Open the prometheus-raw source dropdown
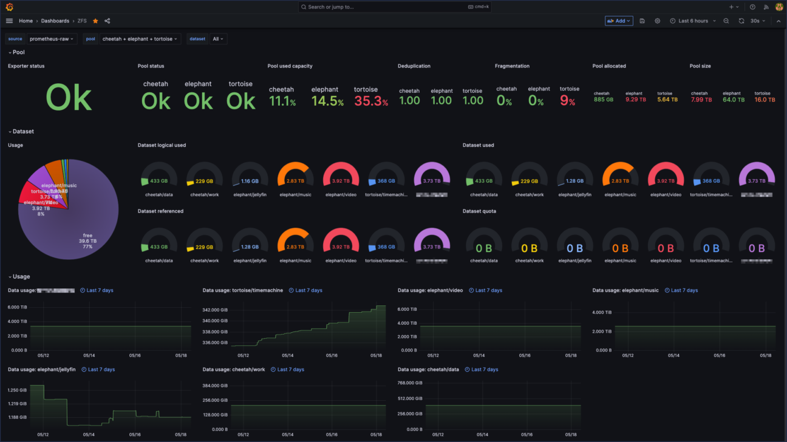Screen dimensions: 787x442 pos(52,39)
